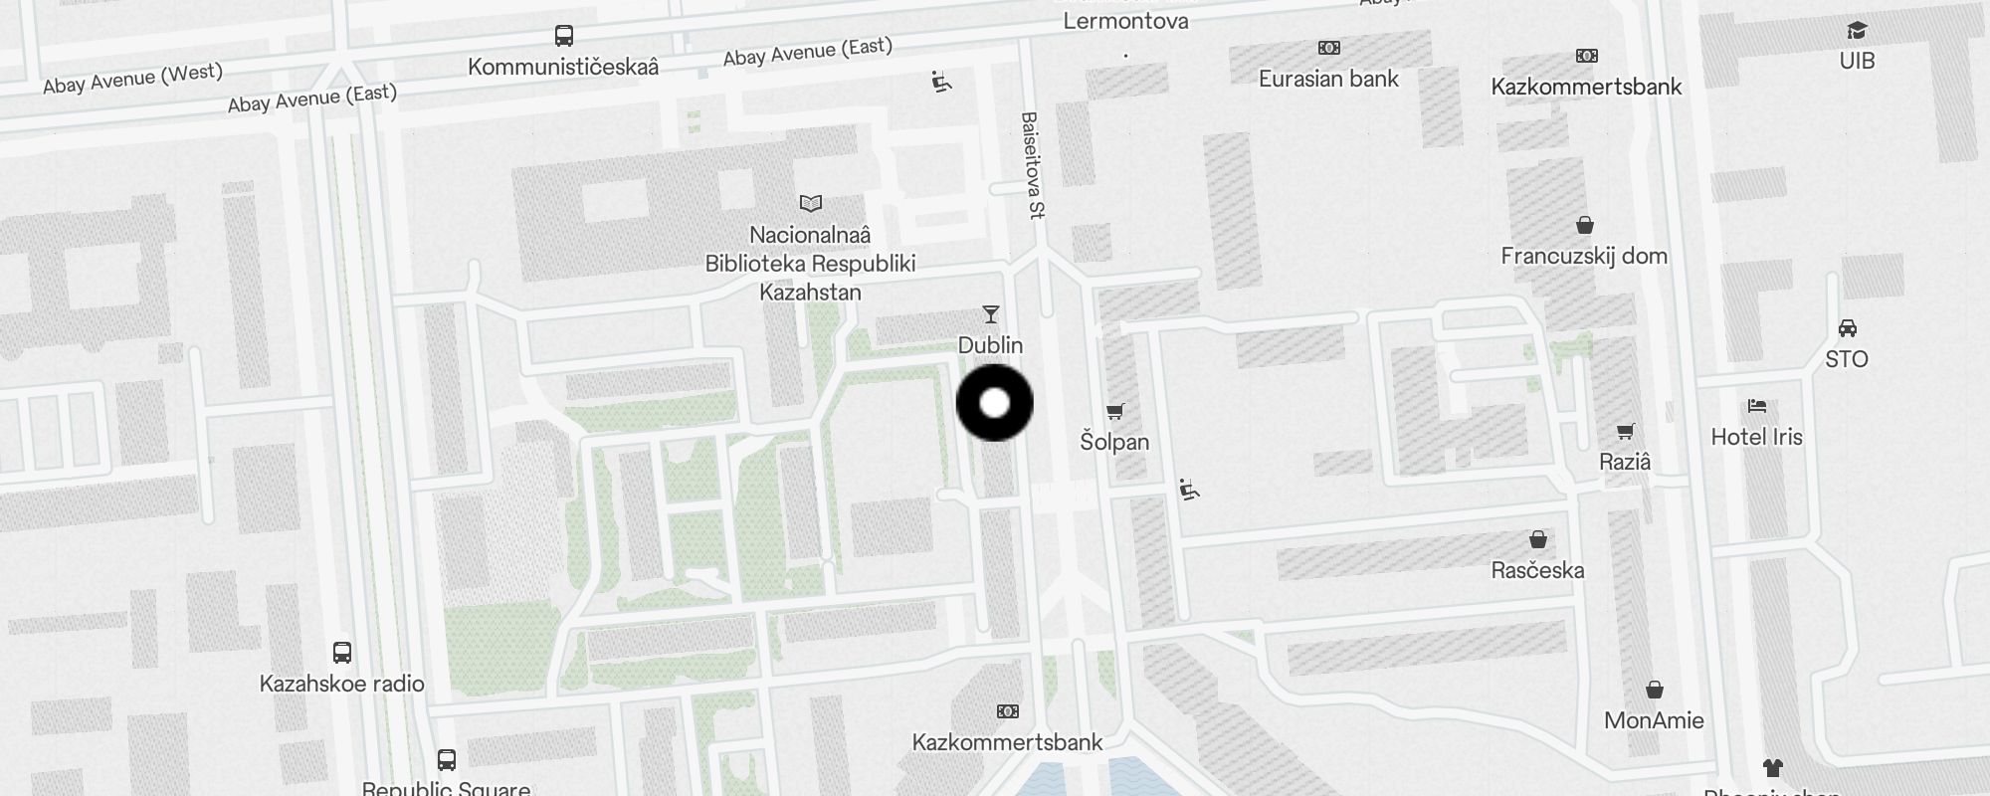Click the STO car service icon
This screenshot has width=1990, height=796.
[1847, 327]
